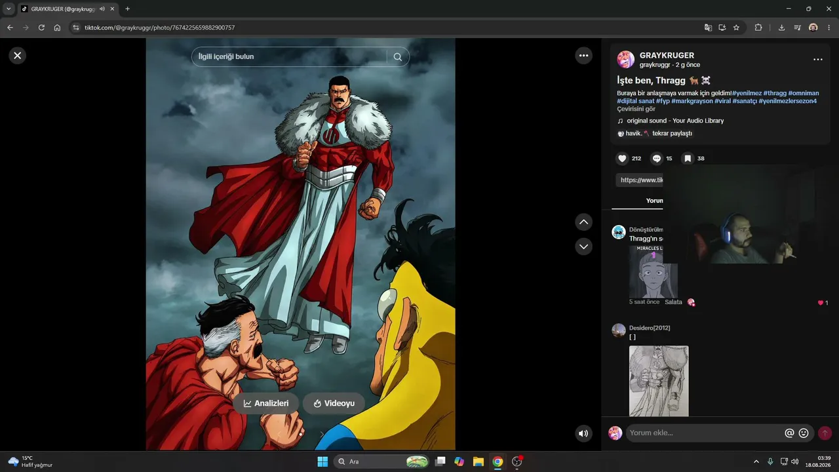
Task: Go to previous post with up chevron
Action: tap(584, 222)
